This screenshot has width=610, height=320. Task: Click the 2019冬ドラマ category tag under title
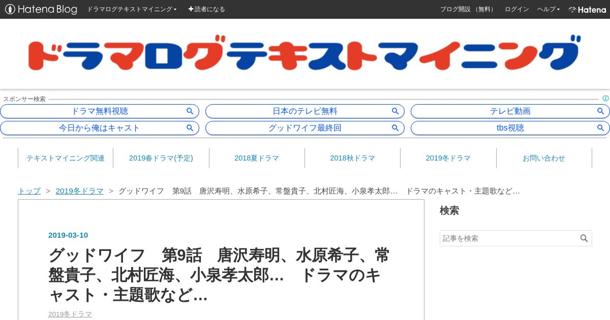coord(70,314)
